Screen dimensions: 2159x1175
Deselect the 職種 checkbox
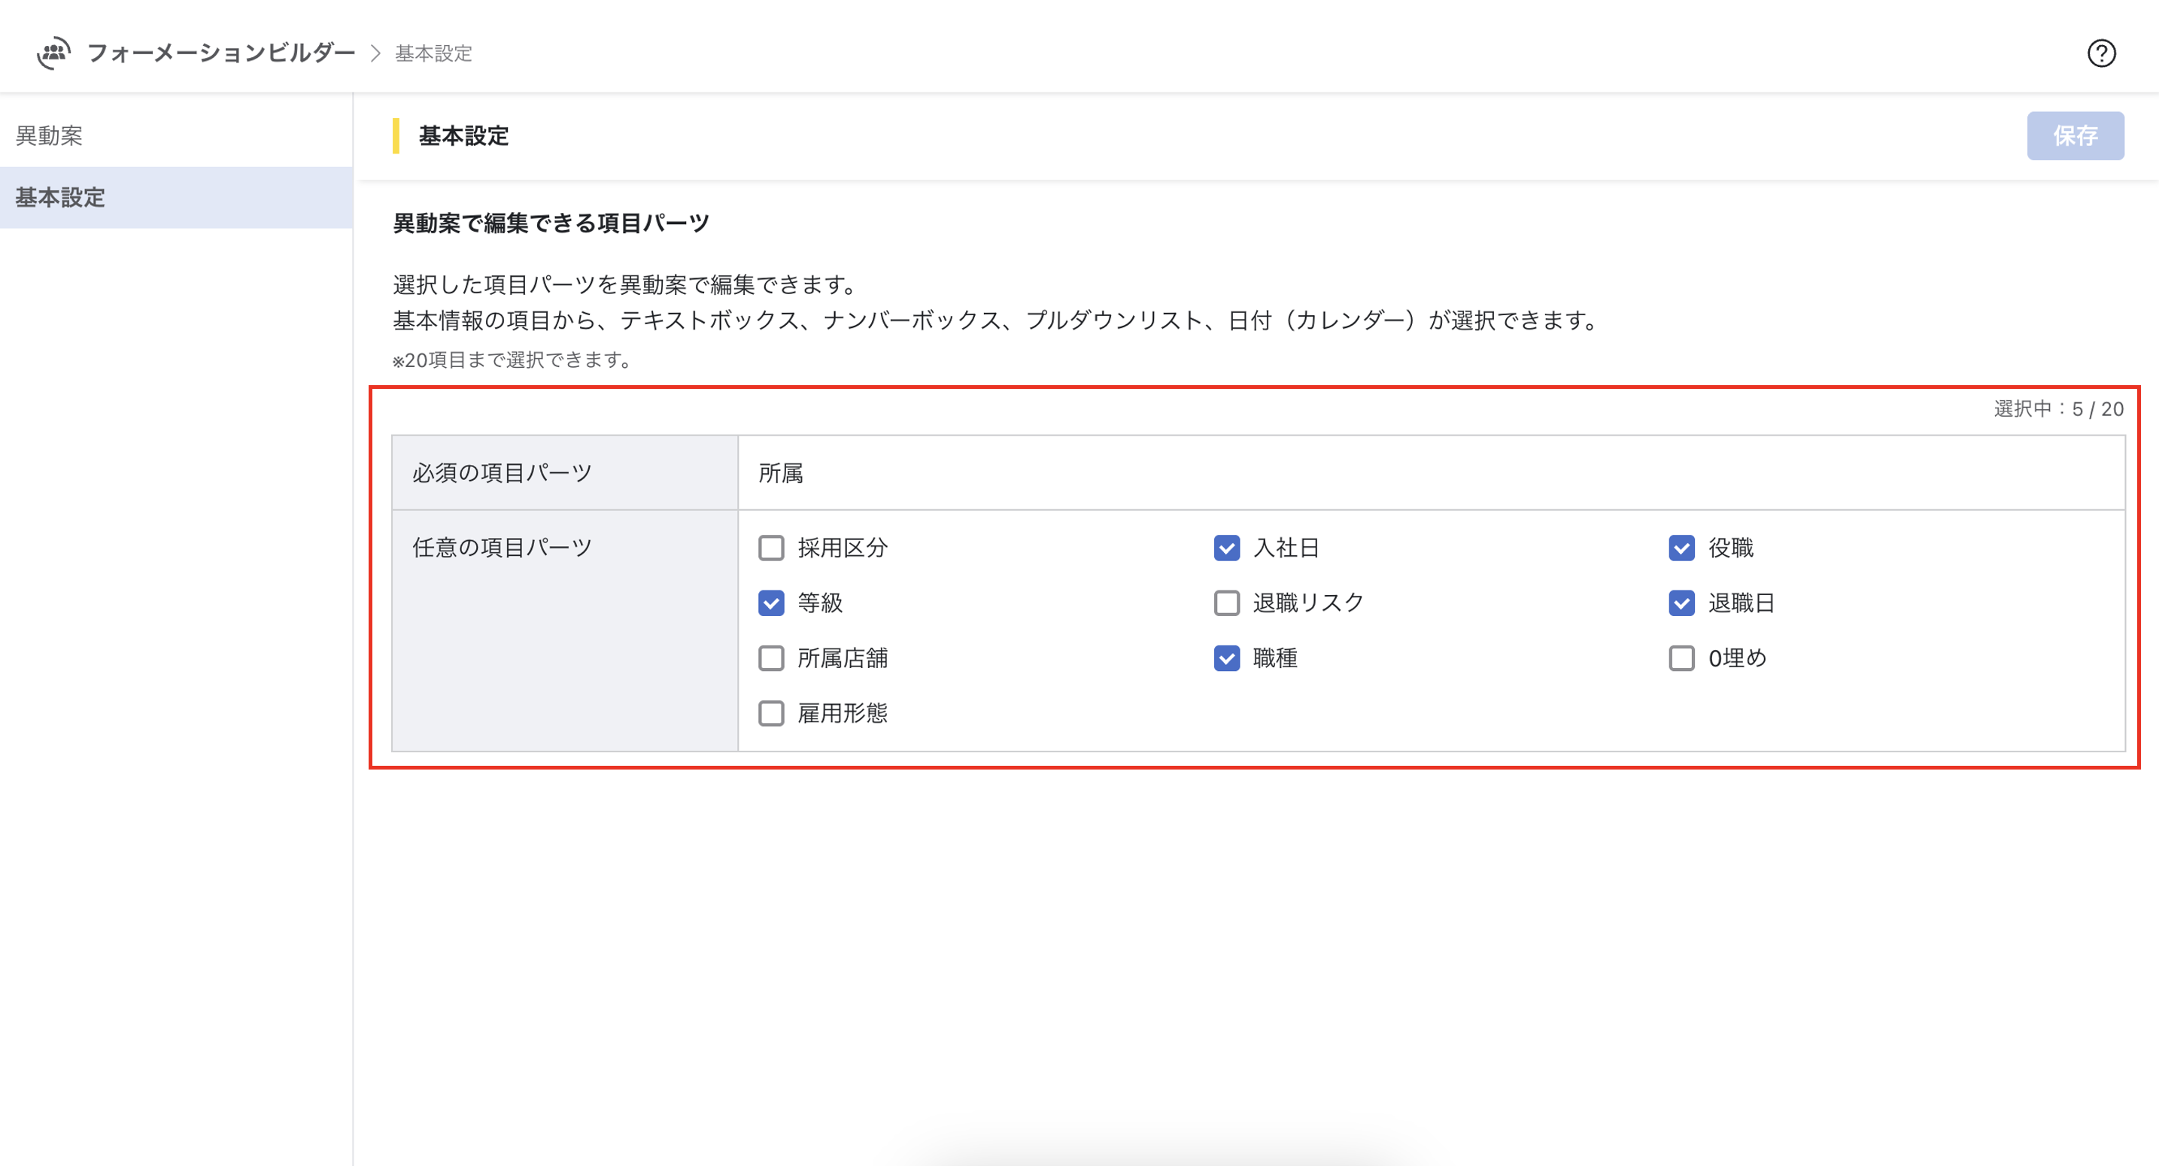[x=1226, y=659]
